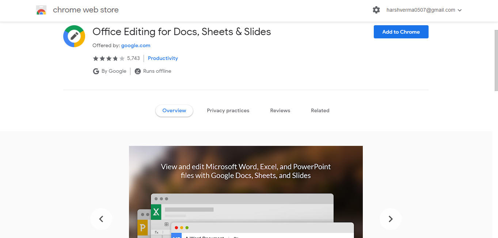Click the promotional screenshot image
Image resolution: width=498 pixels, height=238 pixels.
click(246, 192)
